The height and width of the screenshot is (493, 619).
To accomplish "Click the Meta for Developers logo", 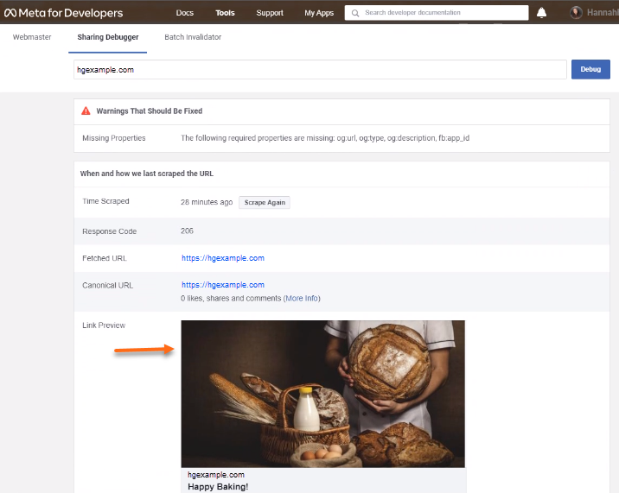I will [63, 13].
